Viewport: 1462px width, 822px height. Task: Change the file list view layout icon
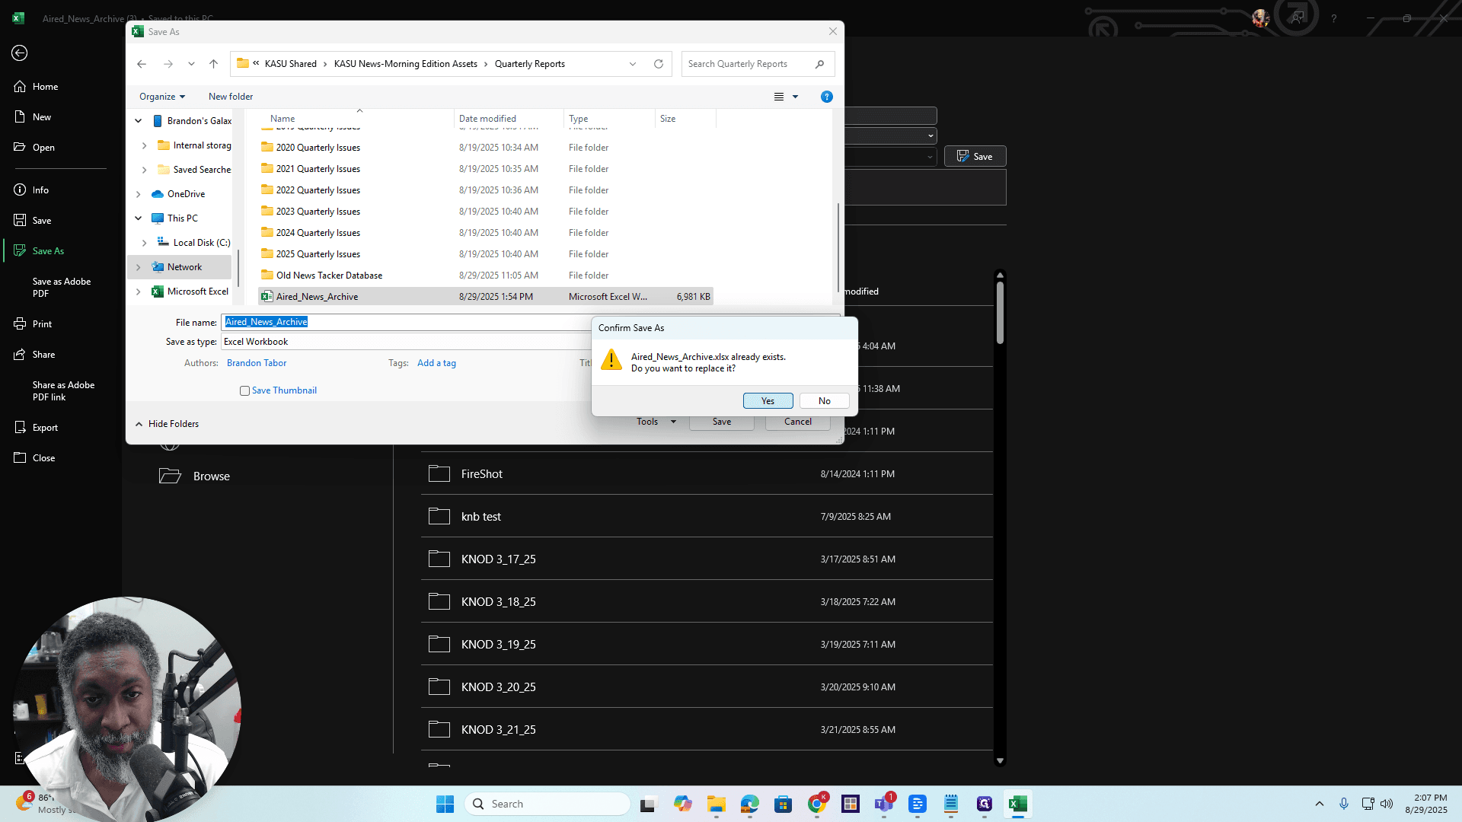click(x=778, y=97)
